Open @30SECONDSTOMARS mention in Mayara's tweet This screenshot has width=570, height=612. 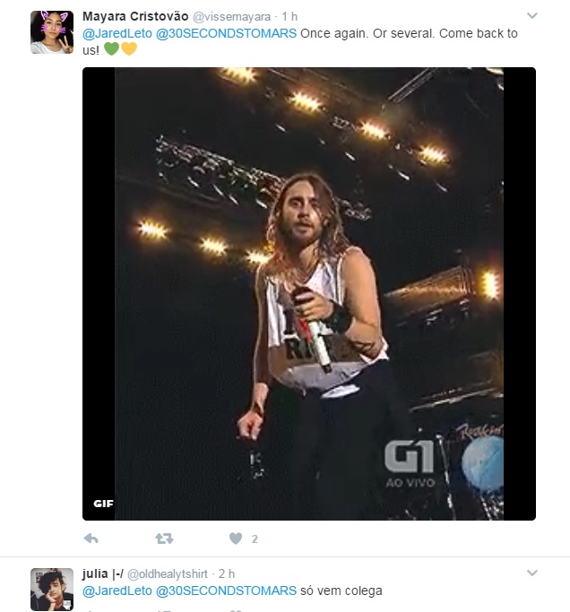(226, 33)
